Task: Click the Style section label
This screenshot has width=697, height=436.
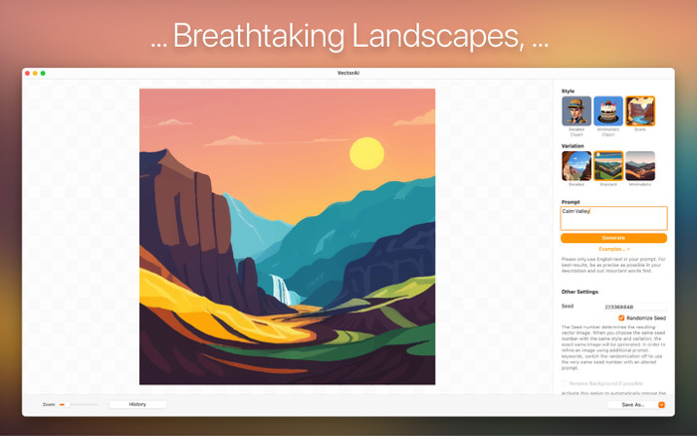Action: tap(568, 92)
